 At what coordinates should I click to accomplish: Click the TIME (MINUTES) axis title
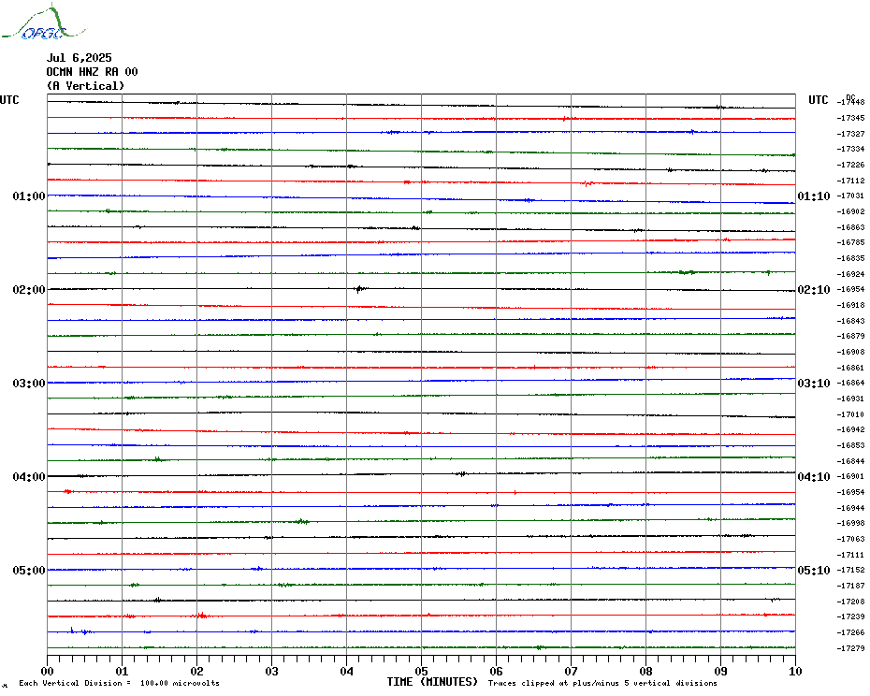tap(432, 682)
